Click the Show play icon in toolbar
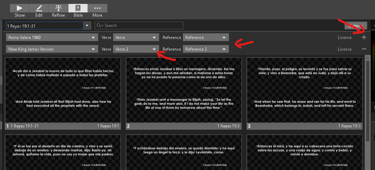375x170 pixels. pos(19,8)
